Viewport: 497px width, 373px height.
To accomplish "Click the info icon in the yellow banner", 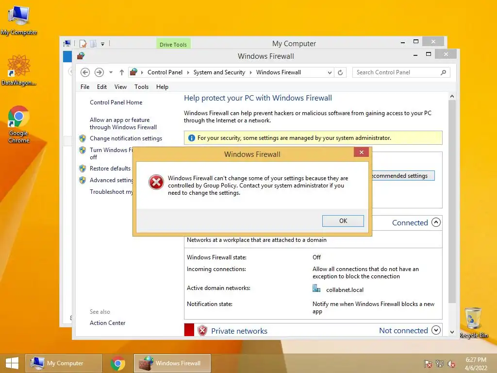I will tap(191, 138).
